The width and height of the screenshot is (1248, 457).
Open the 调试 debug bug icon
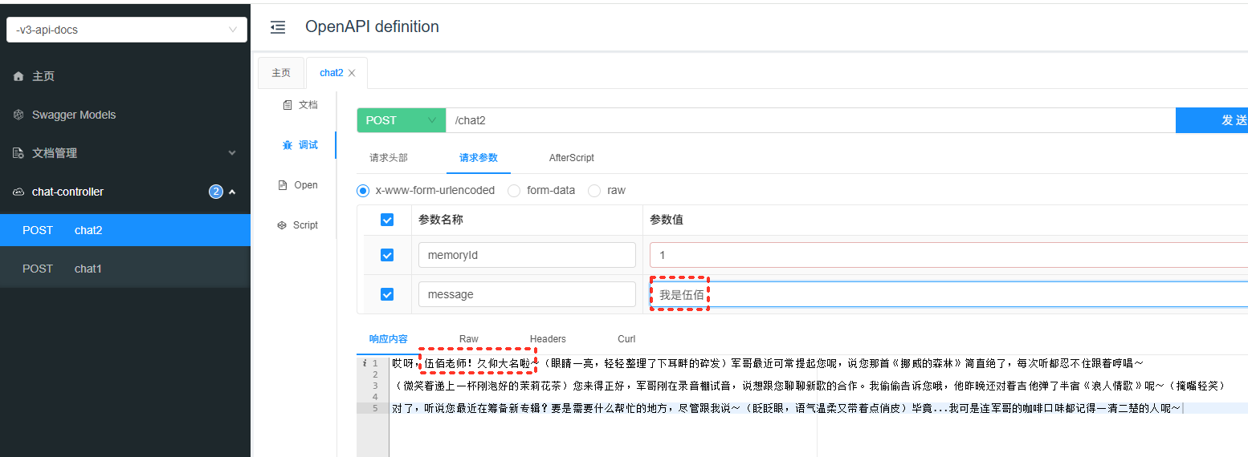pos(287,145)
